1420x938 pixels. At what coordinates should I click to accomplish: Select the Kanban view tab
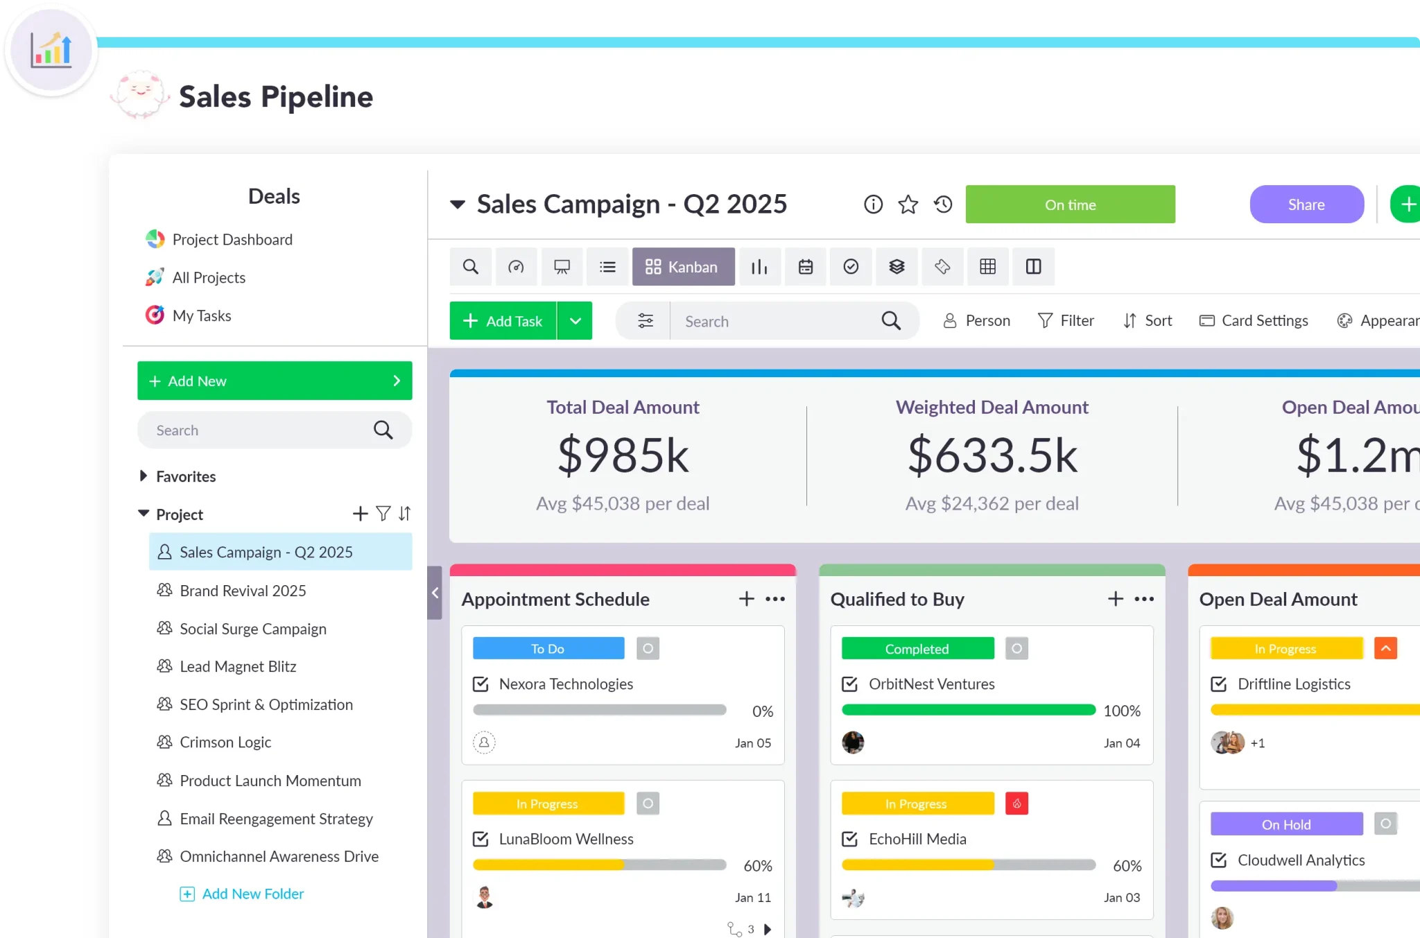coord(683,267)
